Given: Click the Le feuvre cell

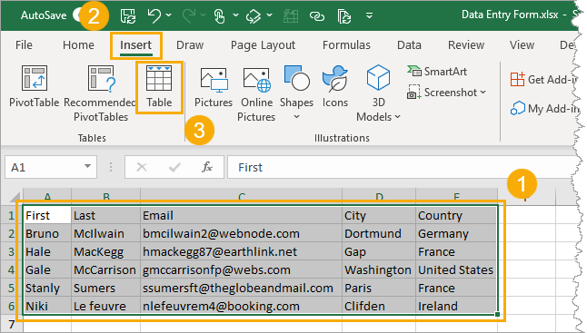Looking at the screenshot, I should 105,306.
